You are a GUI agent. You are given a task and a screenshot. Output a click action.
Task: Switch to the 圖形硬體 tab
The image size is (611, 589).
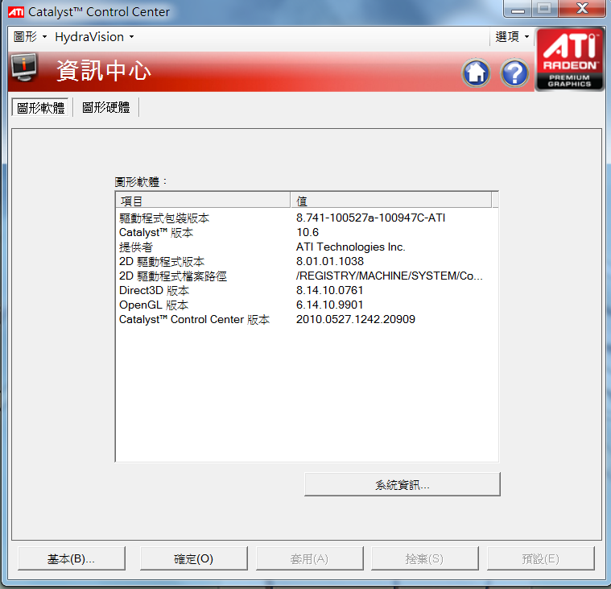pyautogui.click(x=106, y=108)
